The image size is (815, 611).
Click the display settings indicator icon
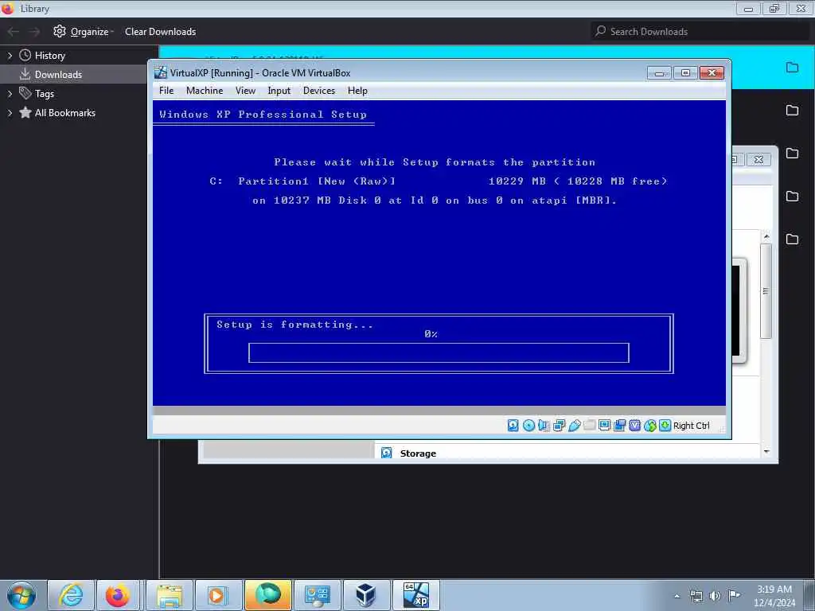pos(605,426)
